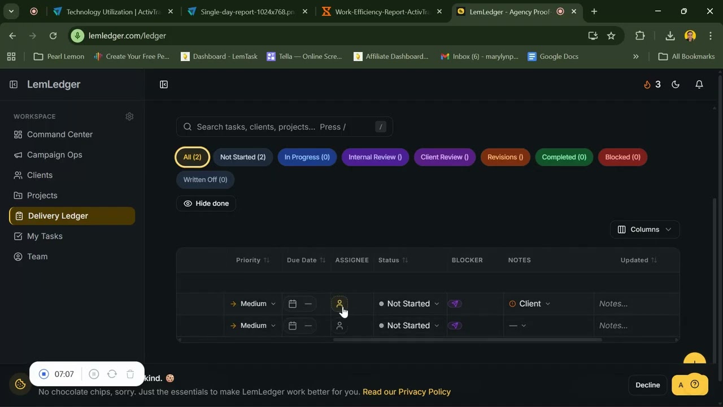723x407 pixels.
Task: Click the paper-plane badge in second row
Action: [x=455, y=326]
